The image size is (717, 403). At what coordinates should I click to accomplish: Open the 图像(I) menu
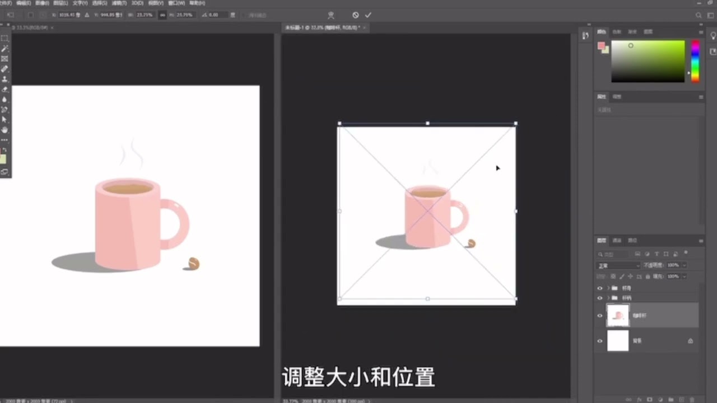pyautogui.click(x=42, y=3)
